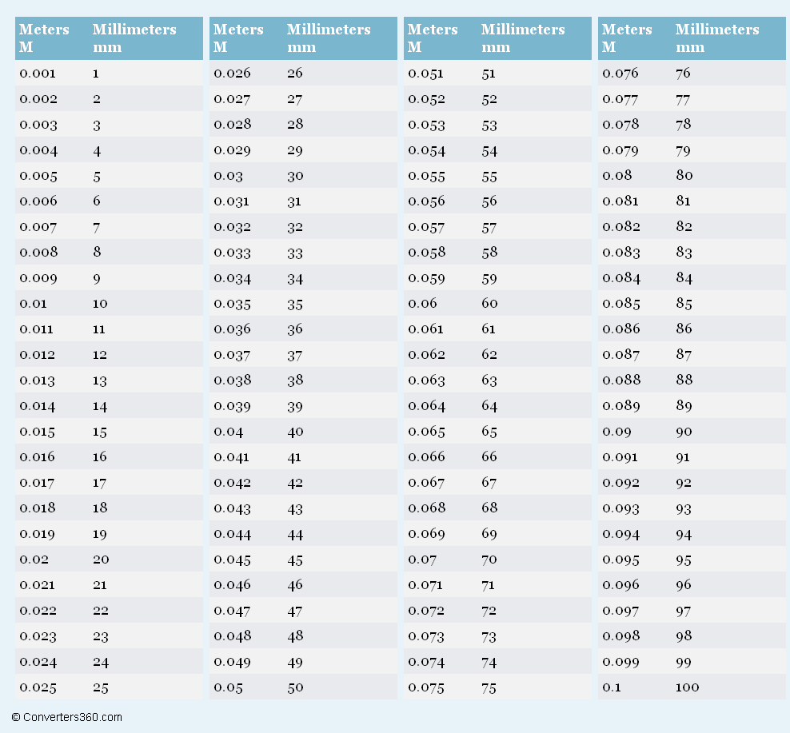Screen dimensions: 790x733
Task: Click the 0.051 meters cell
Action: coord(425,74)
